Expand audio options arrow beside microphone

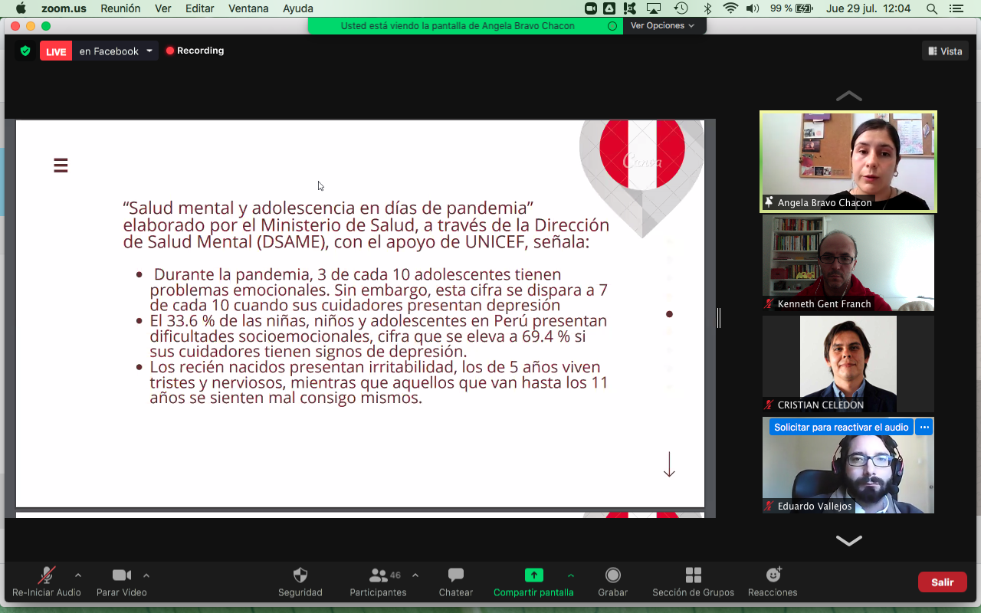point(77,575)
